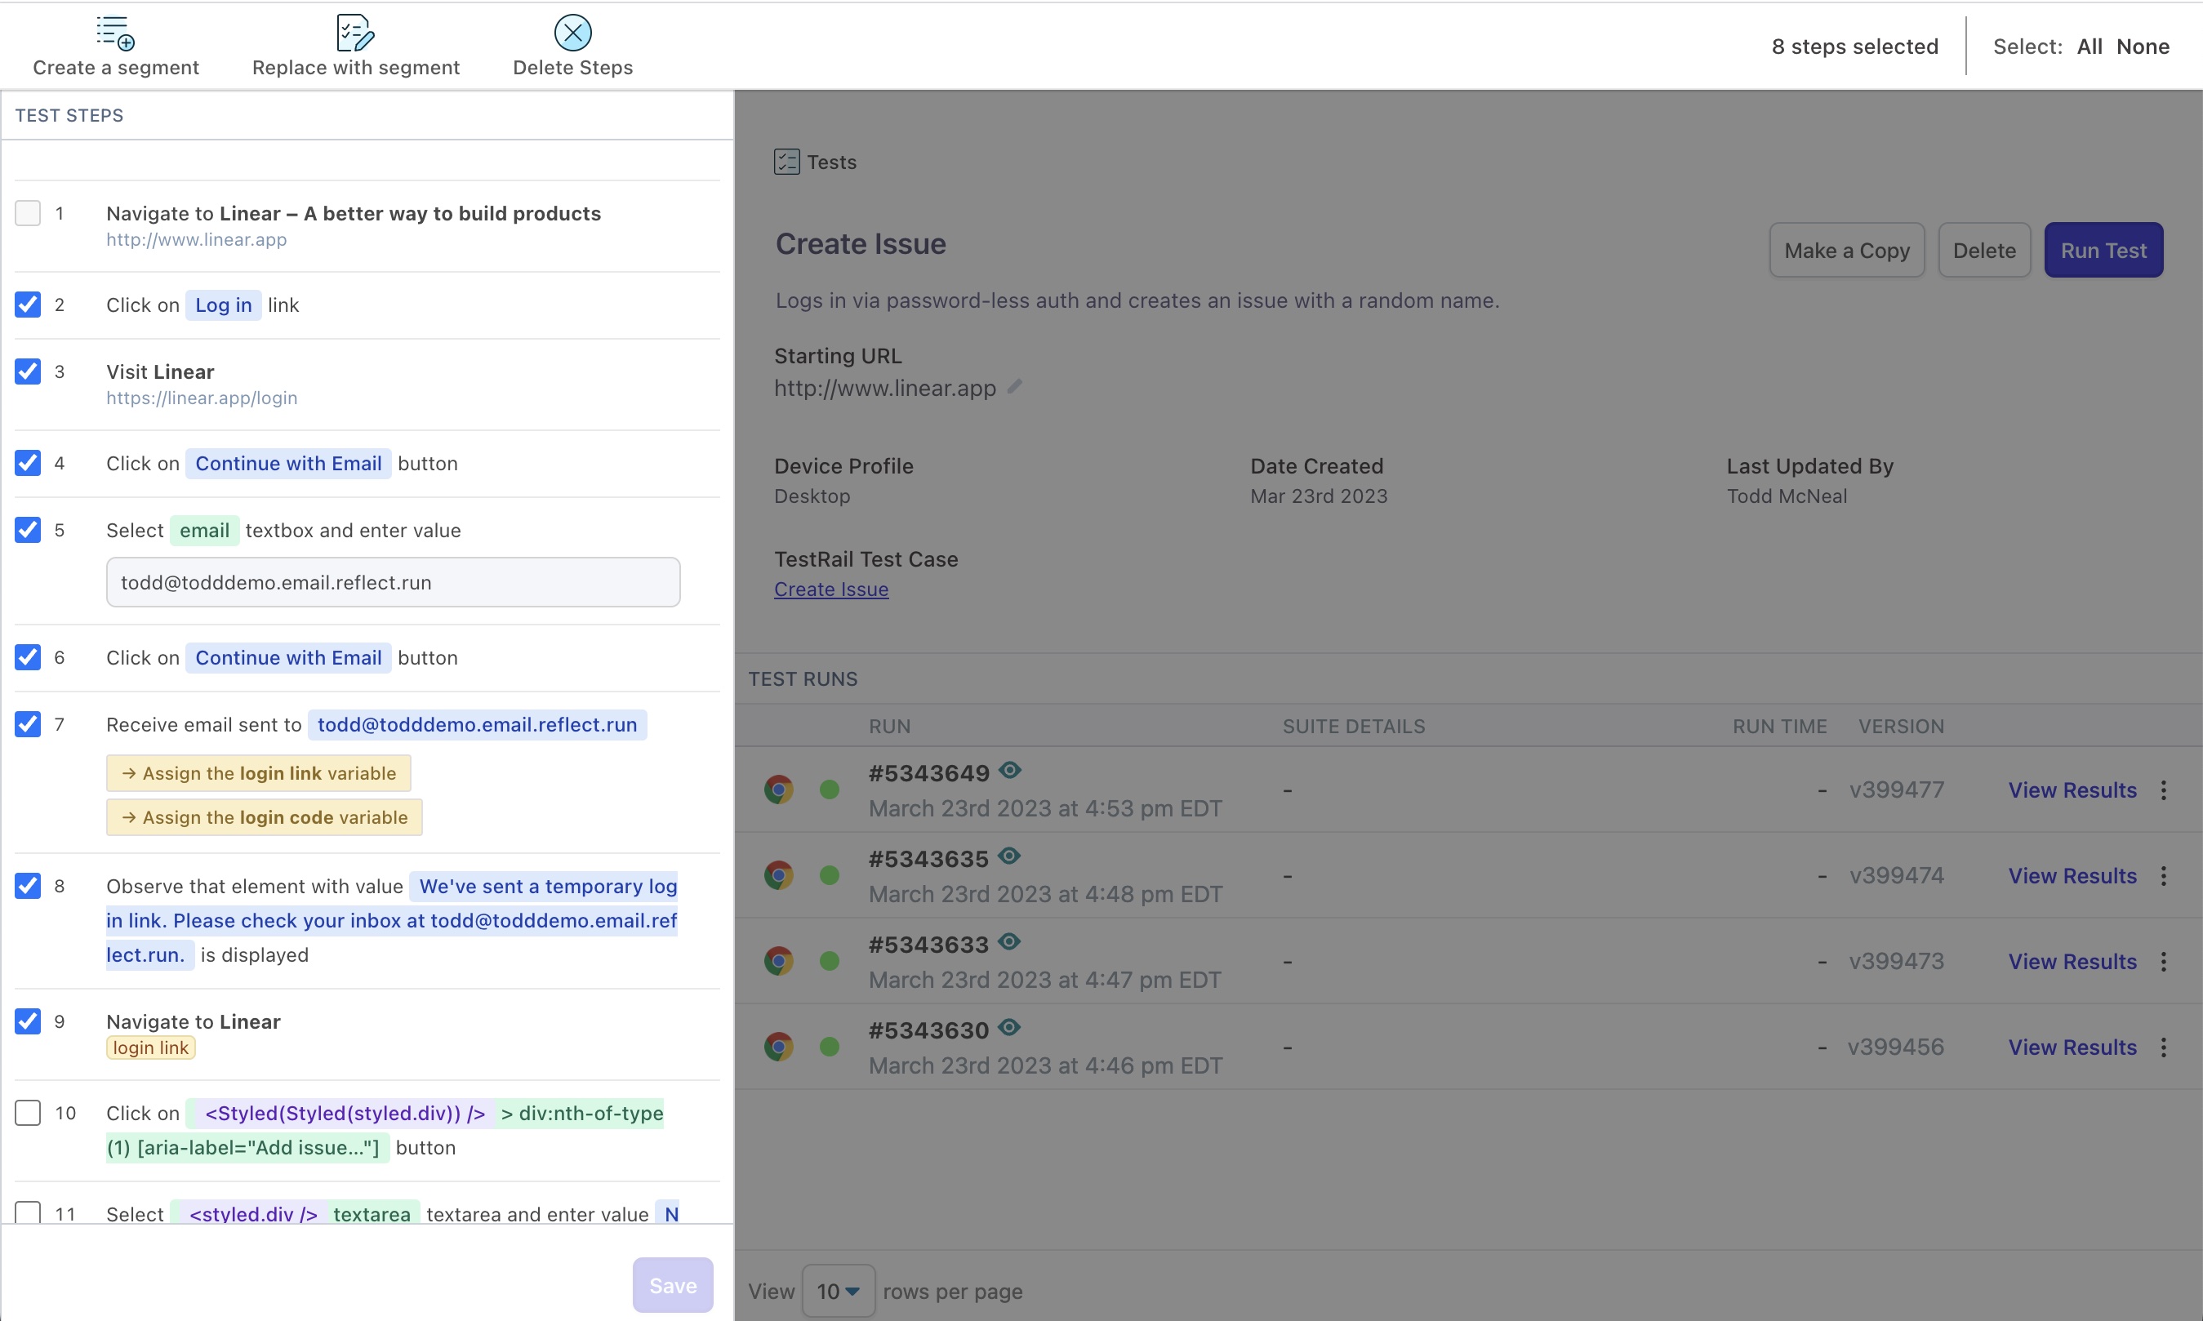The height and width of the screenshot is (1321, 2203).
Task: Select step 10 Add issue checkbox
Action: (29, 1113)
